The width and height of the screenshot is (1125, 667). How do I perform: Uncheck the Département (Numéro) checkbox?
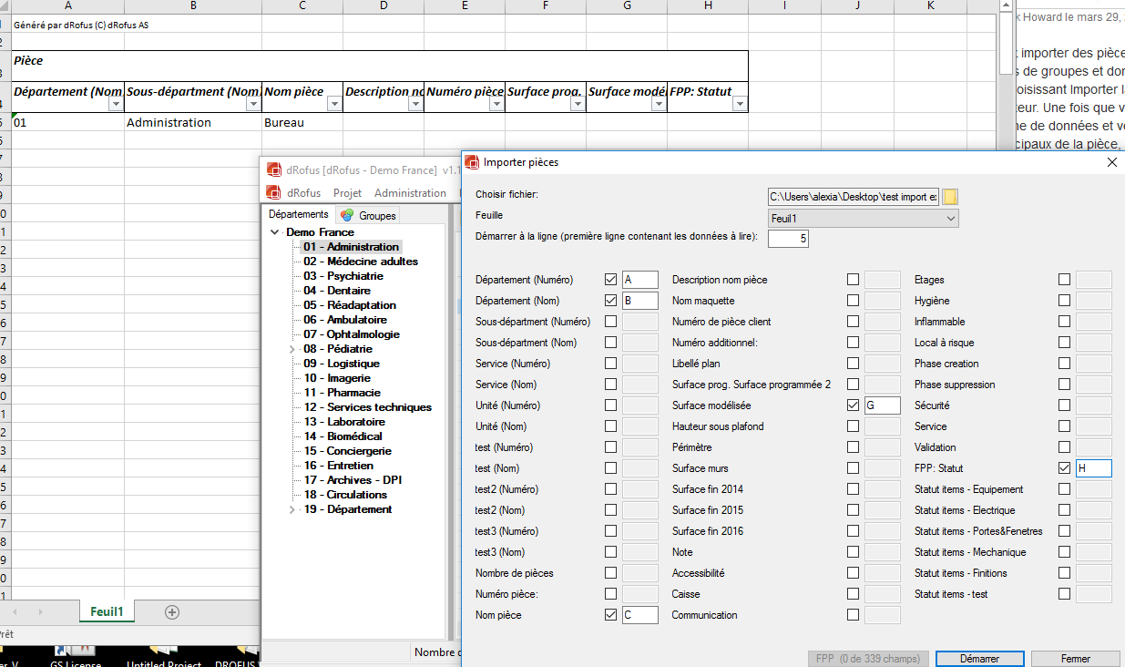point(610,280)
